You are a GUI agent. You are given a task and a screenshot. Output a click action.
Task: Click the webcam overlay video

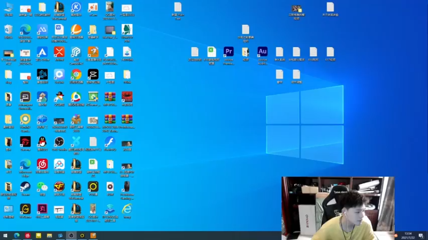[x=338, y=208]
